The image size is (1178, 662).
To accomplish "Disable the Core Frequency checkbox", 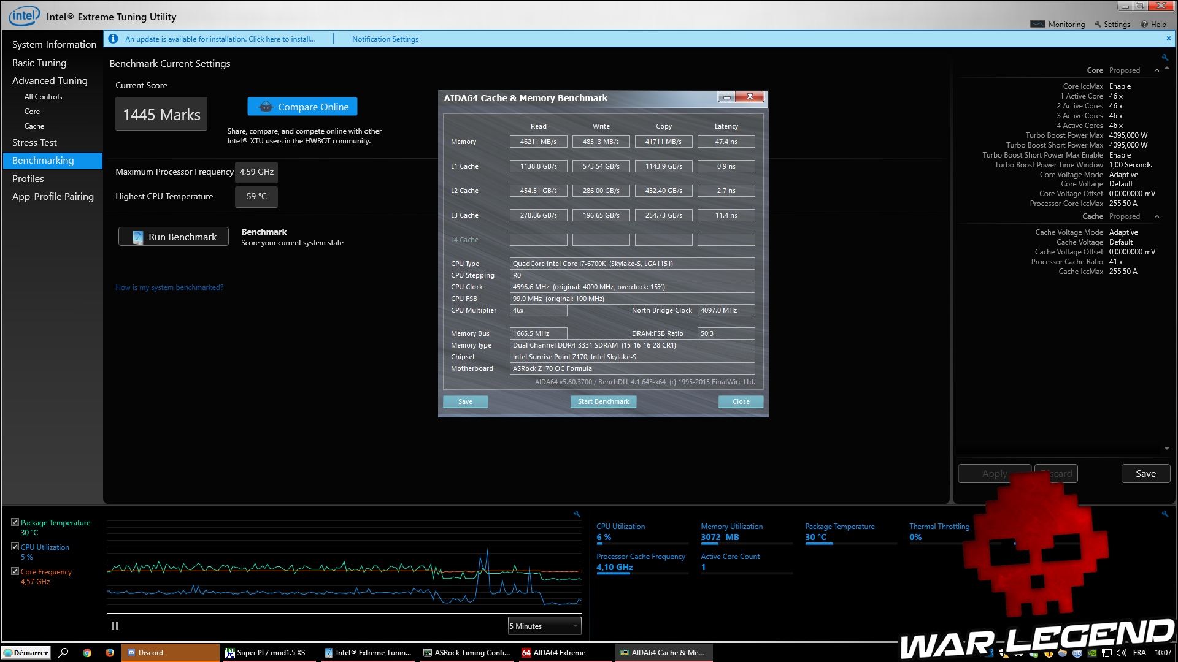I will (x=15, y=571).
